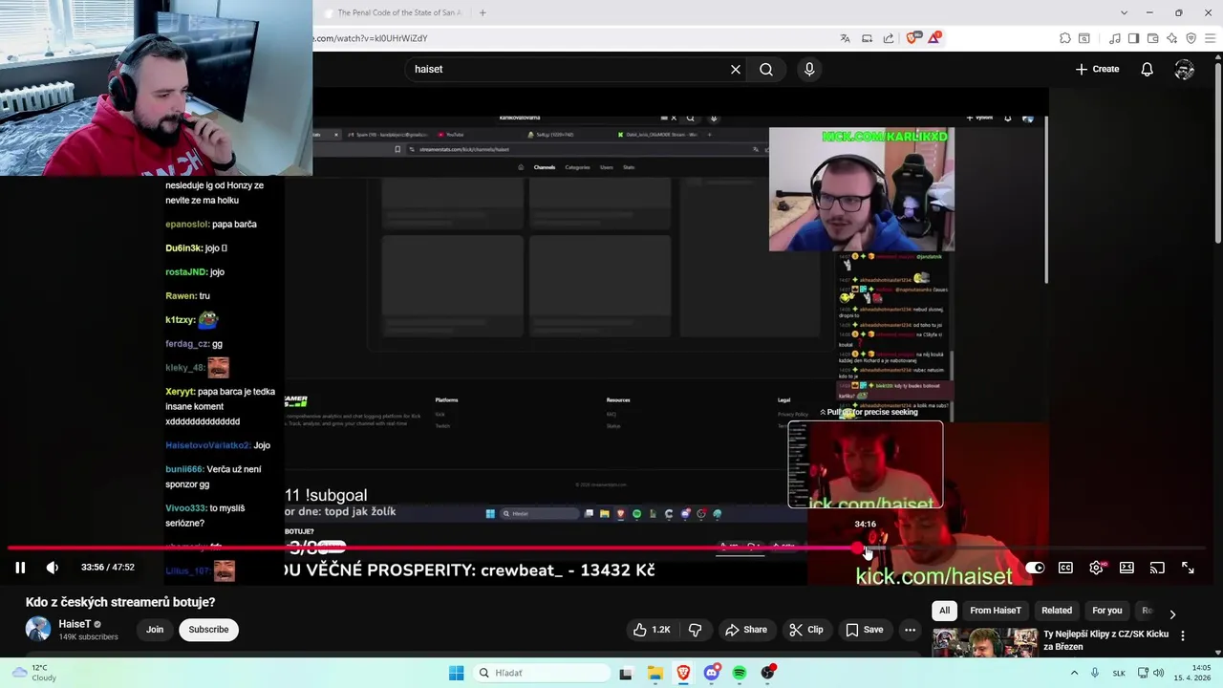The height and width of the screenshot is (688, 1223).
Task: Open the Create menu
Action: tap(1097, 69)
